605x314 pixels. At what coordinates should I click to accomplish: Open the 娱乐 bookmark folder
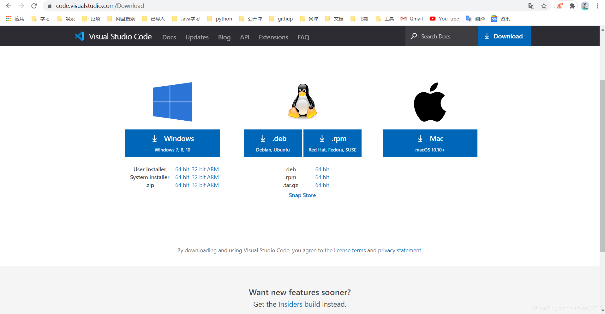(66, 19)
